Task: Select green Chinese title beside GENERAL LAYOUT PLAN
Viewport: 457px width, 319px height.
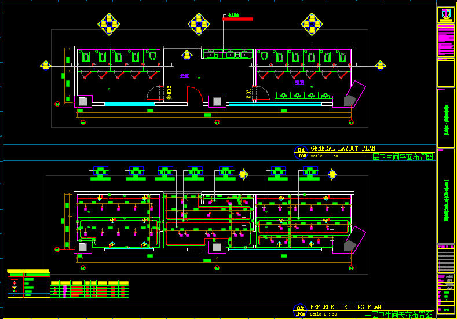Action: 399,157
